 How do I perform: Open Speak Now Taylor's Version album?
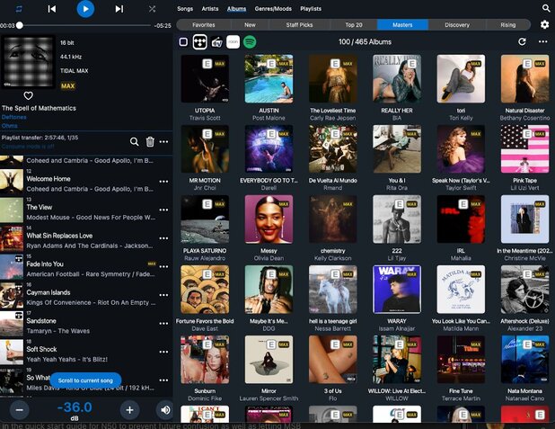[461, 149]
